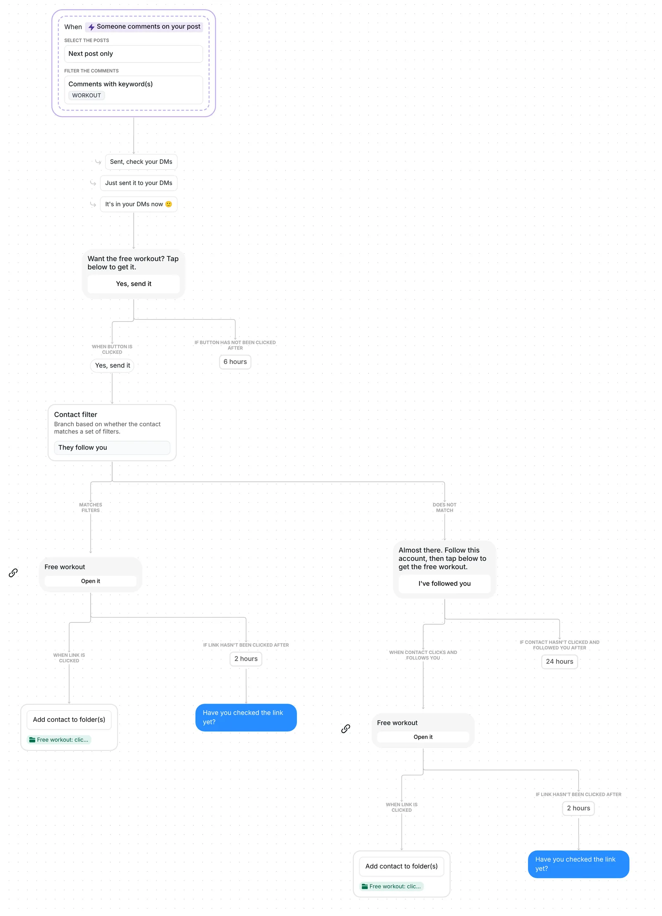The width and height of the screenshot is (662, 916).
Task: Click Open it on the right Free workout card
Action: 423,737
